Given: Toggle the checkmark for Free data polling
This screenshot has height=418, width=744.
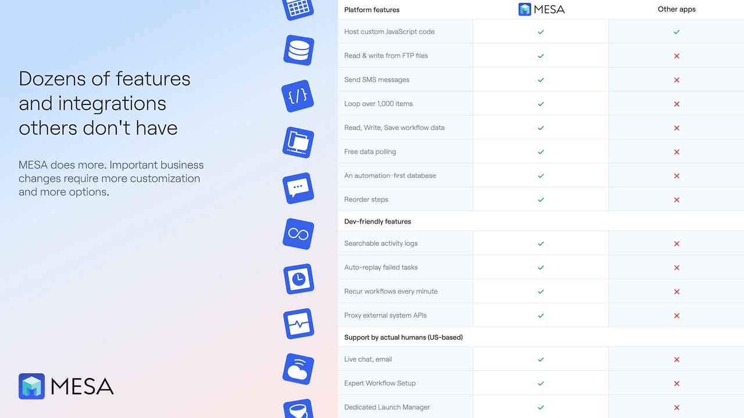Looking at the screenshot, I should [x=541, y=152].
